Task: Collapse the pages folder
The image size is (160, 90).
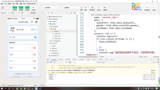Action: pos(49,24)
